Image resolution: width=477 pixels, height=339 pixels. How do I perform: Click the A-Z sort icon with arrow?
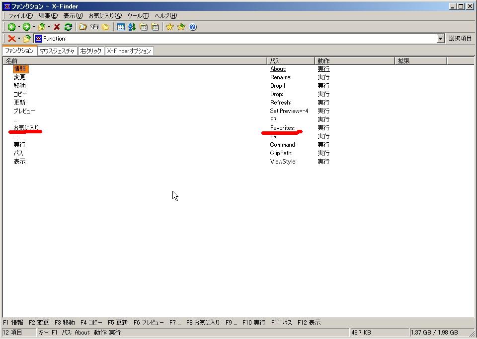coord(132,27)
